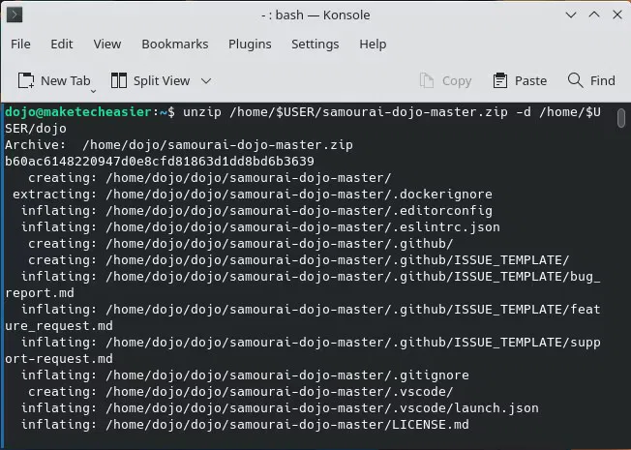The image size is (631, 450).
Task: Click the 'report.md' wrapped text
Action: (40, 293)
